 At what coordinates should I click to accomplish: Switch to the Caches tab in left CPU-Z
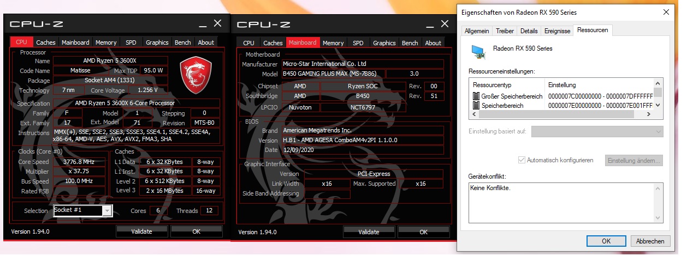coord(46,42)
